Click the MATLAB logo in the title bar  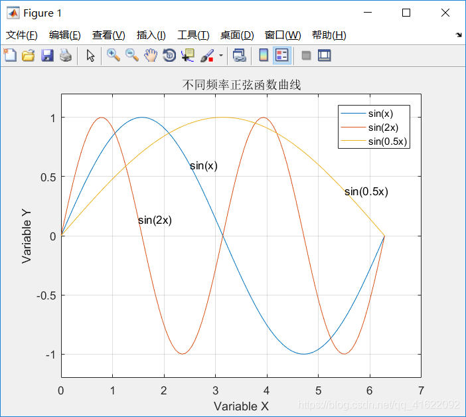tap(13, 13)
